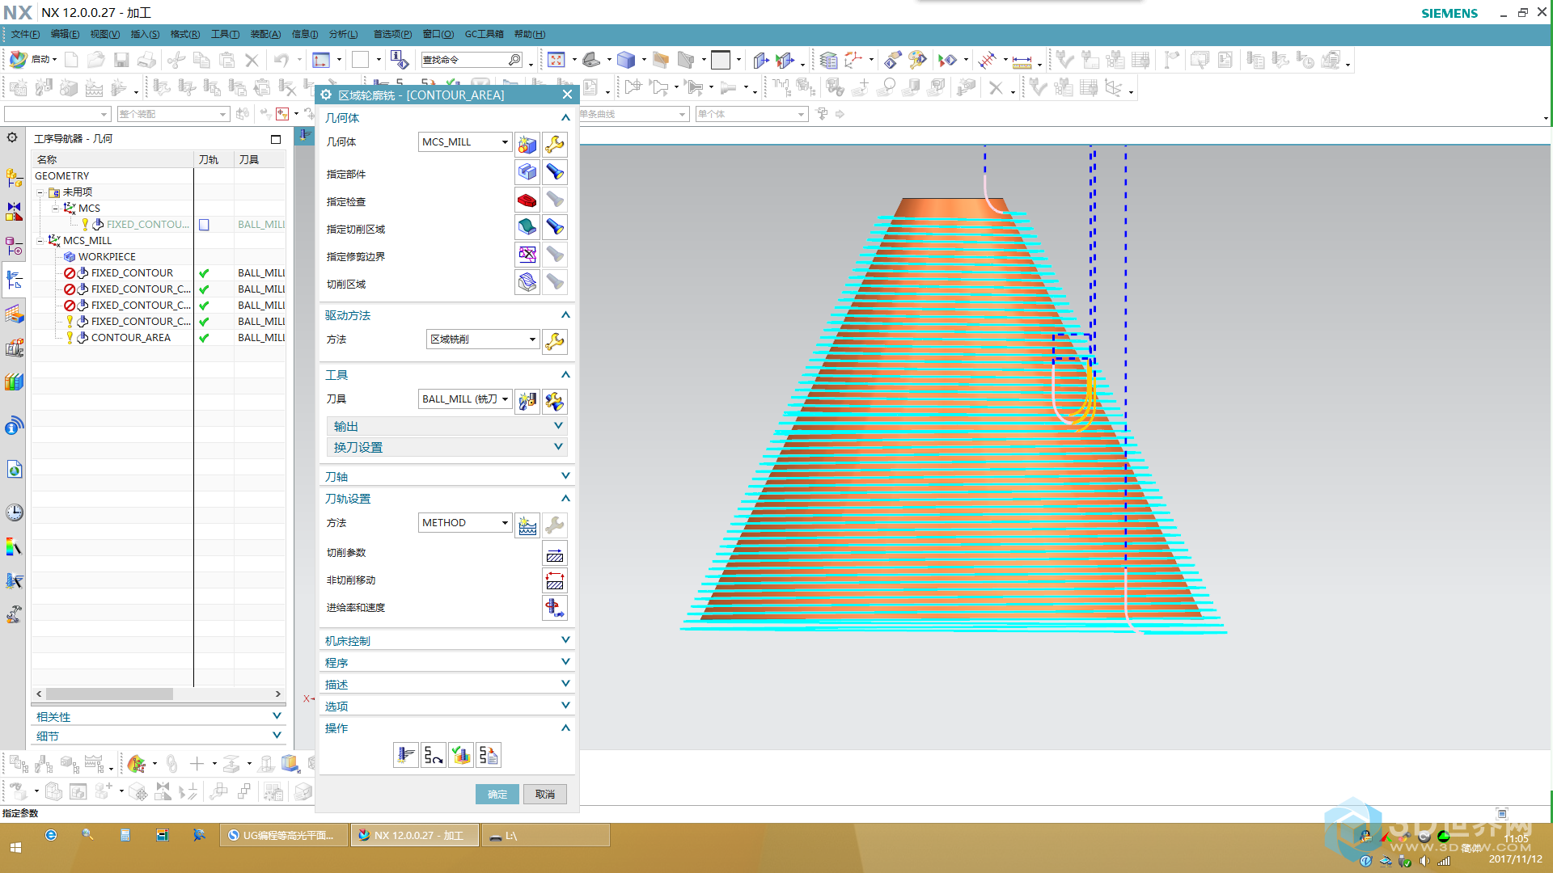Image resolution: width=1553 pixels, height=873 pixels.
Task: Click the specify part icon for 指定部件
Action: [527, 172]
